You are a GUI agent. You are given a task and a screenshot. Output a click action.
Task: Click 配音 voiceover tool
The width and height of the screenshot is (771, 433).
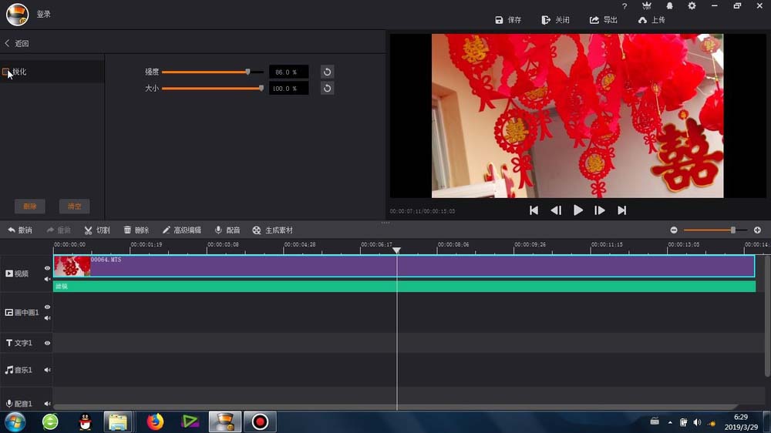point(227,230)
